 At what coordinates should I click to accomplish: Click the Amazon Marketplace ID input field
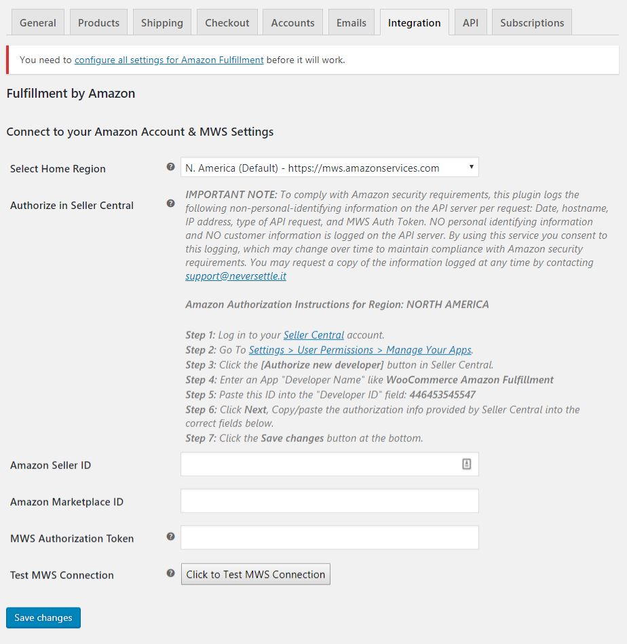coord(329,500)
